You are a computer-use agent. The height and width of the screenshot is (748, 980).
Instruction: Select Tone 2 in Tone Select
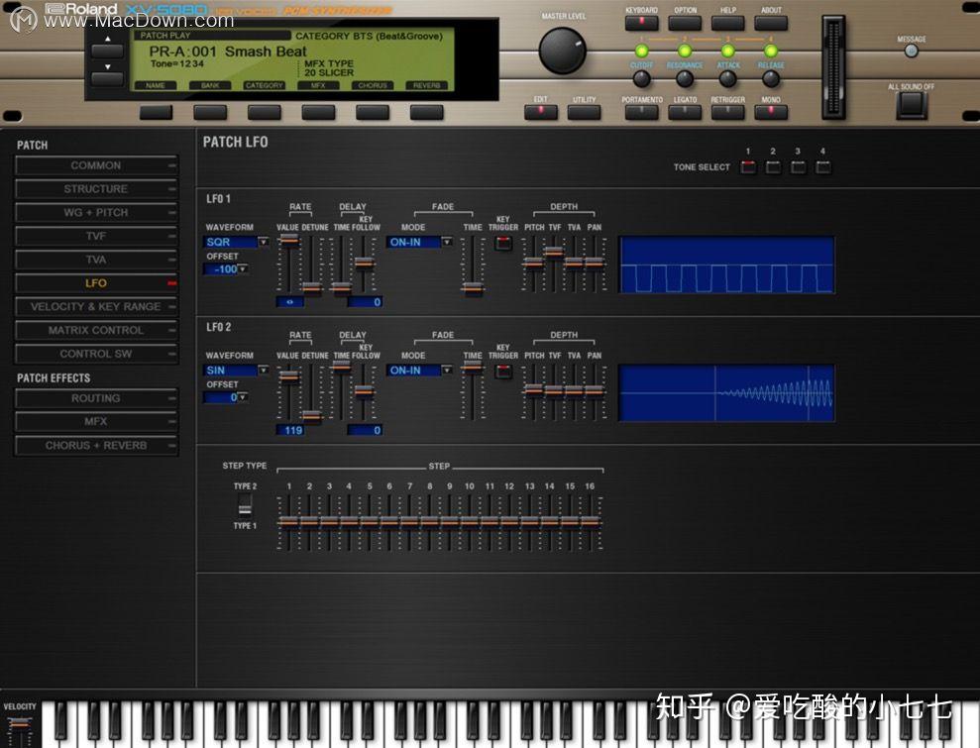(x=773, y=166)
